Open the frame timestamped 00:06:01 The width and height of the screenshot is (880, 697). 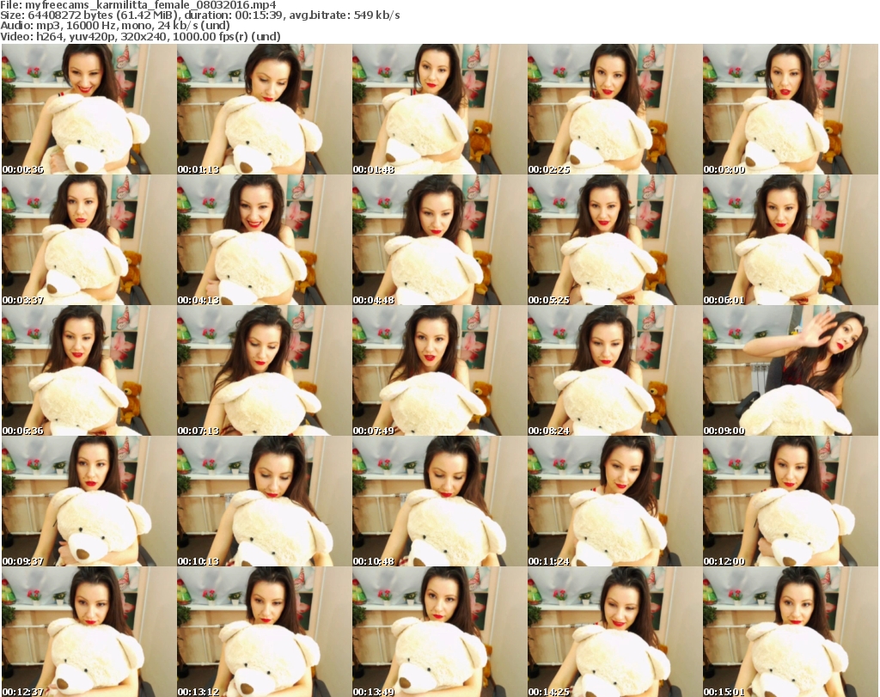789,240
